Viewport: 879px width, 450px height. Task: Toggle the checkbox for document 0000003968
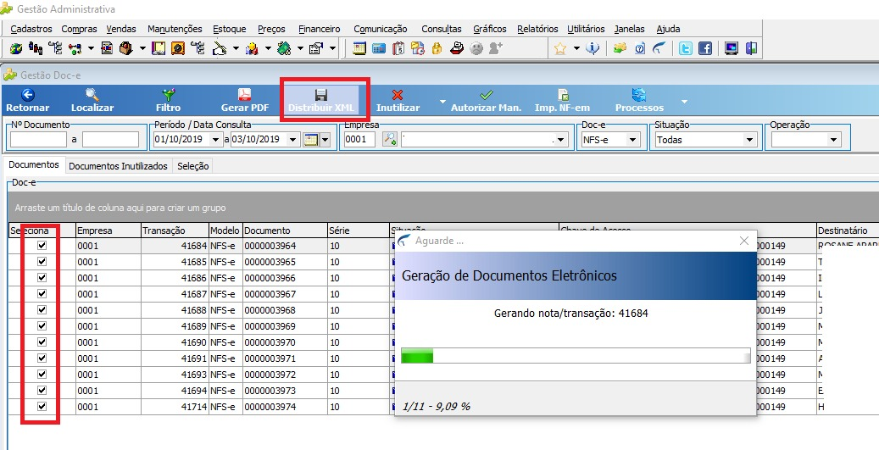coord(42,310)
